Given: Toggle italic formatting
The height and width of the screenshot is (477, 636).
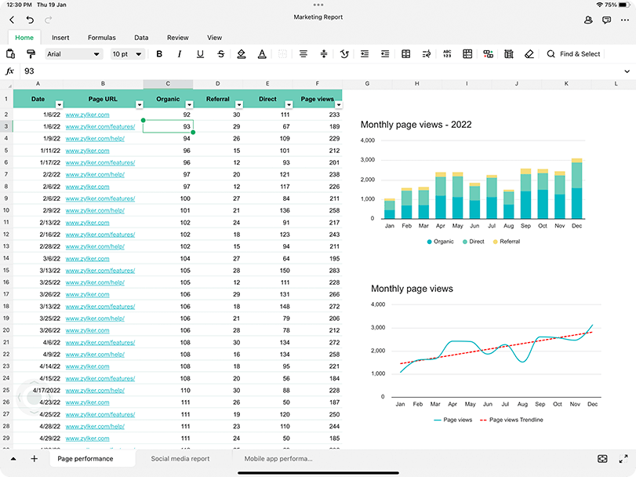Looking at the screenshot, I should (180, 54).
